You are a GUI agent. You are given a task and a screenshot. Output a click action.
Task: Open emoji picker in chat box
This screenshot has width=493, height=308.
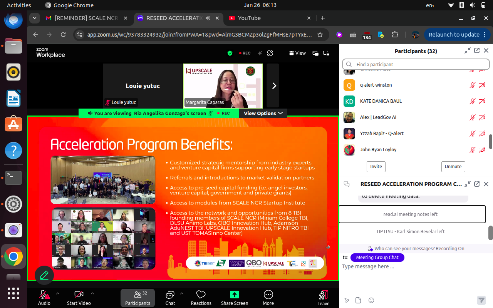click(x=371, y=300)
